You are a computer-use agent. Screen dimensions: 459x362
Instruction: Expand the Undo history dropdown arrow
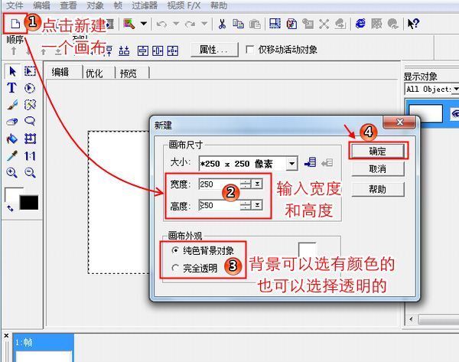pyautogui.click(x=176, y=24)
